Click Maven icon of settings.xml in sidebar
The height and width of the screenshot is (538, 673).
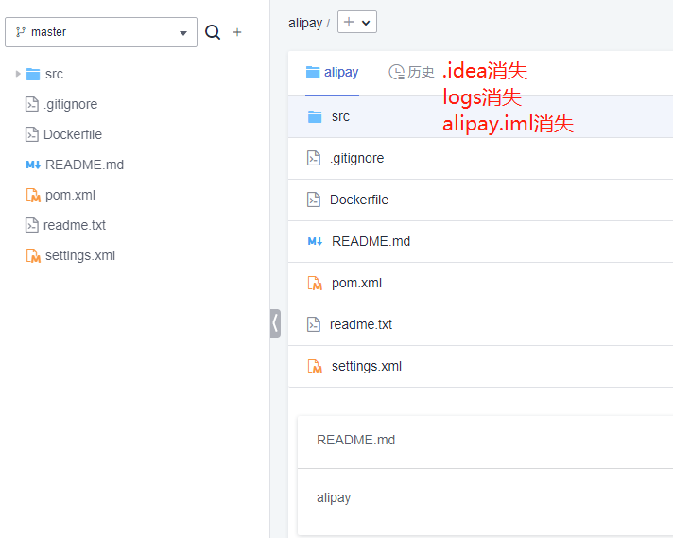tap(33, 255)
